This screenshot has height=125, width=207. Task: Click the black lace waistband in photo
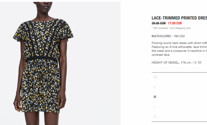click(x=42, y=59)
